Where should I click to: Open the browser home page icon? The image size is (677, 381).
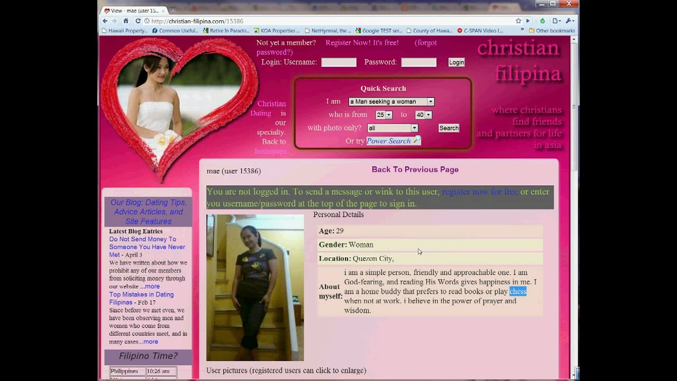point(126,21)
